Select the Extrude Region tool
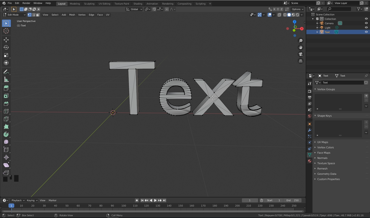Image resolution: width=370 pixels, height=218 pixels. [6, 88]
